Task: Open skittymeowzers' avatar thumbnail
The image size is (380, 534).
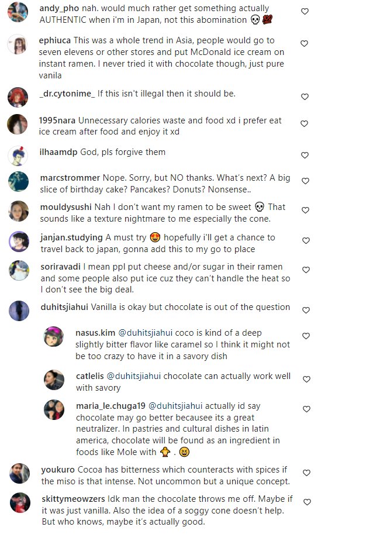Action: click(18, 502)
